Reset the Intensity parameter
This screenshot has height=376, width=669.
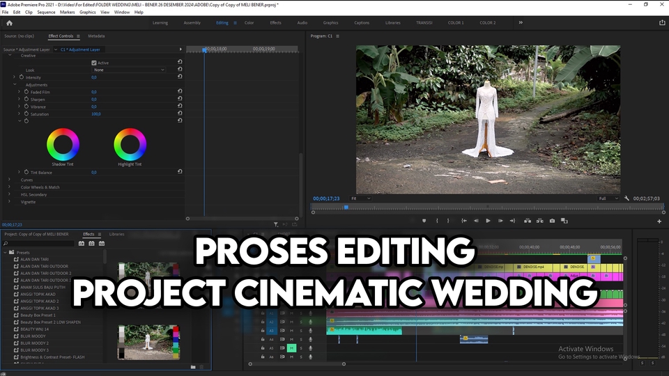[x=180, y=77]
